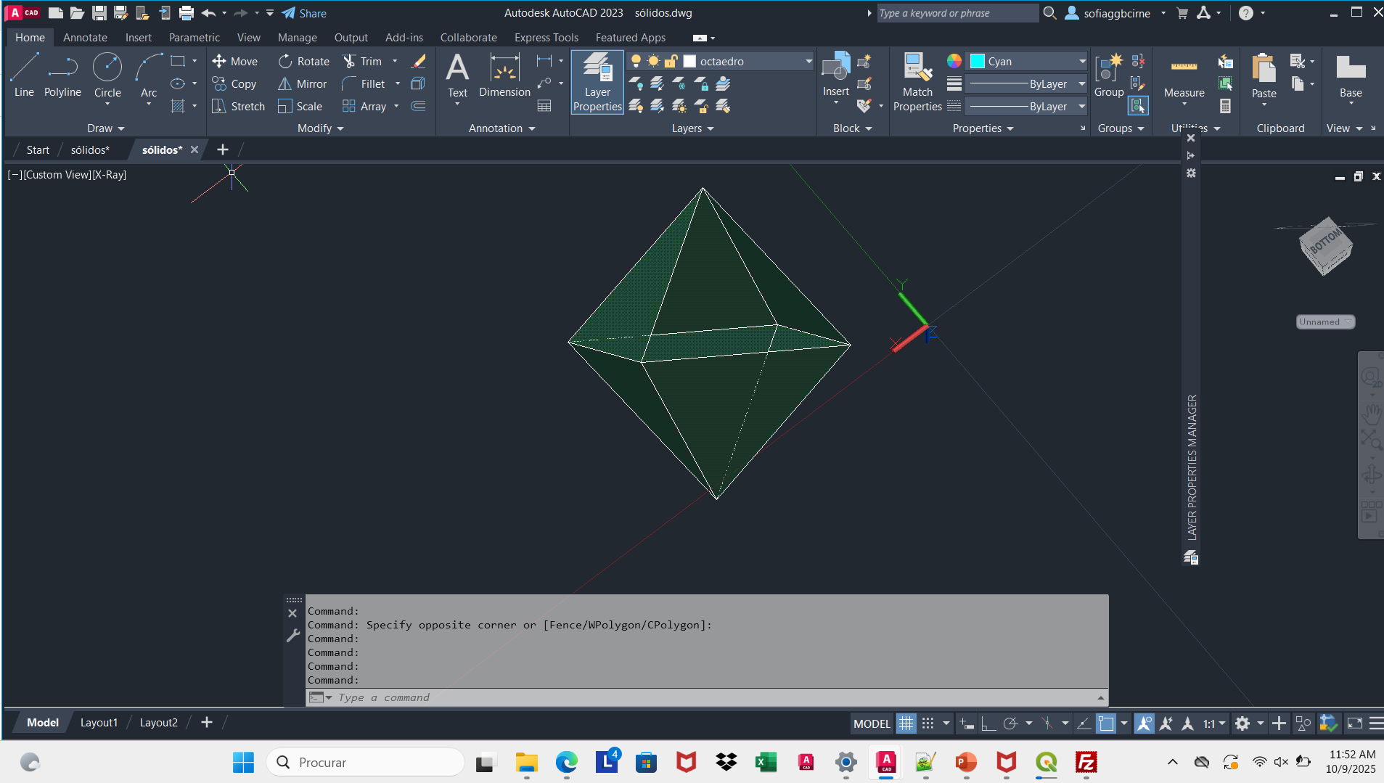Toggle the drawing grid display in status bar
The image size is (1384, 783).
coord(906,723)
